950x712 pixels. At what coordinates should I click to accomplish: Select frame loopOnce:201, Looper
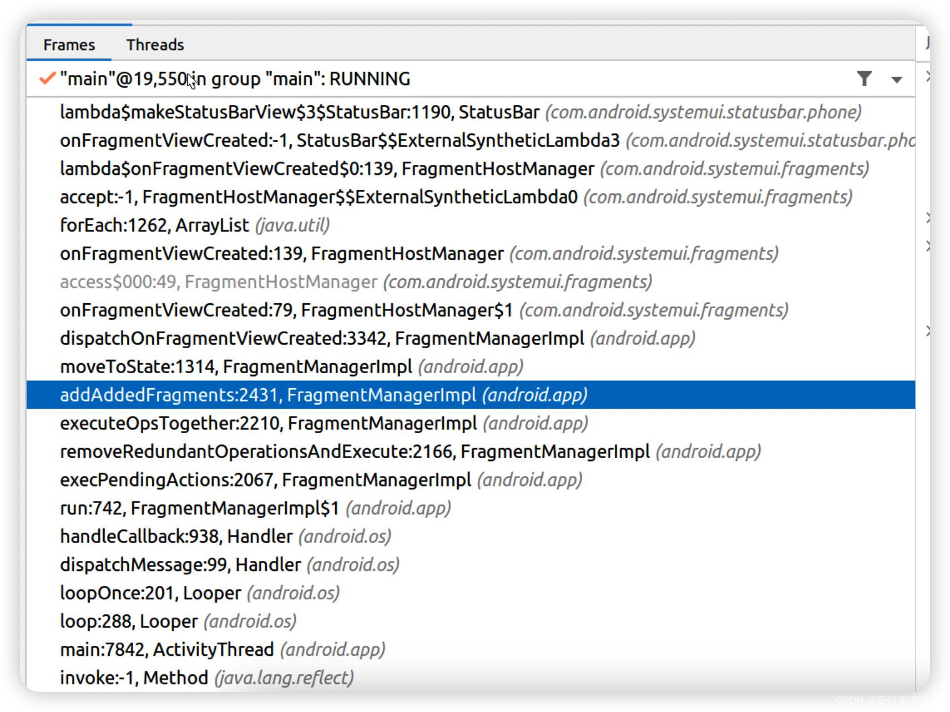(x=471, y=593)
